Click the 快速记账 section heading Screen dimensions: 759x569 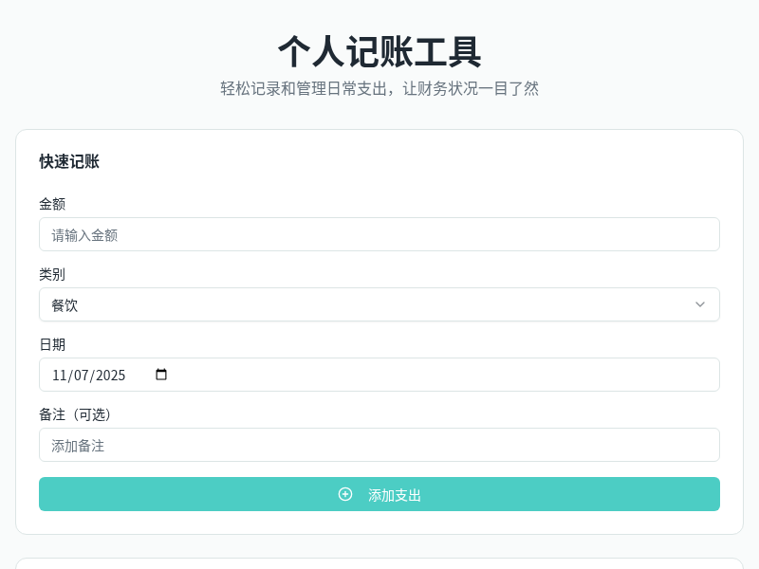point(70,162)
